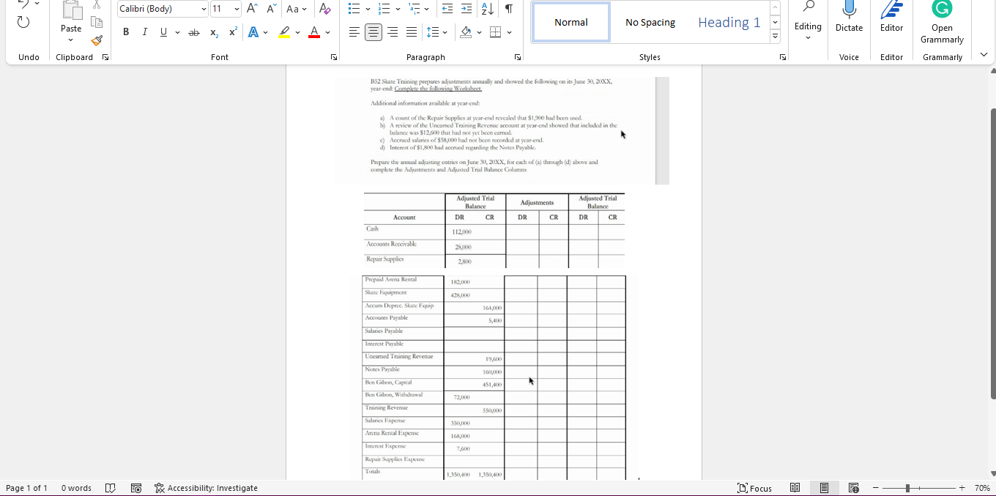This screenshot has width=996, height=496.
Task: Show paragraph marks with pilcrow icon
Action: (x=509, y=9)
